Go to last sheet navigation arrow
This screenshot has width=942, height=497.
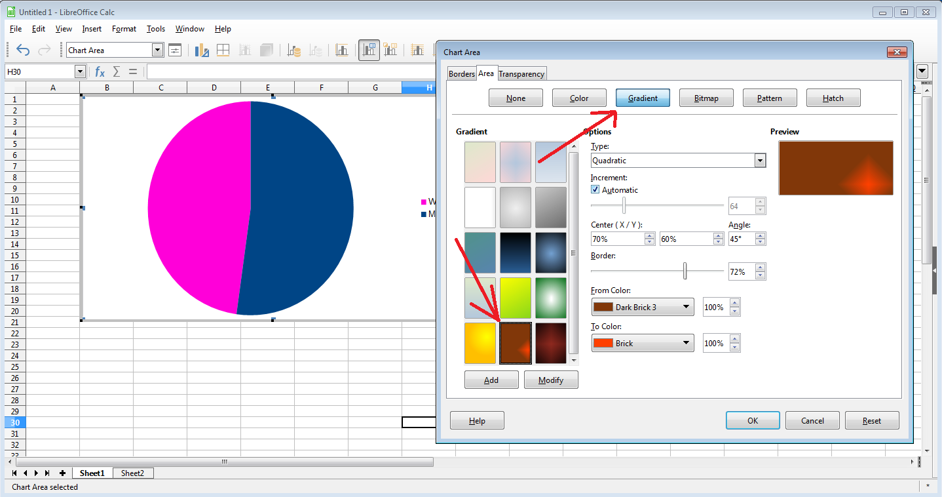pyautogui.click(x=47, y=473)
